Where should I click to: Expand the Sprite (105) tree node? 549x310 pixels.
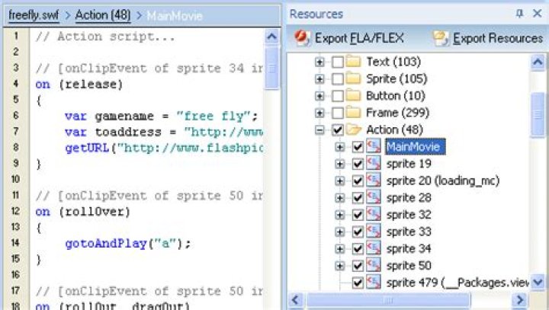pyautogui.click(x=319, y=78)
